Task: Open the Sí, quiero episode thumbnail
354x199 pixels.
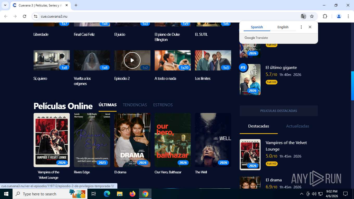Action: pos(52,60)
